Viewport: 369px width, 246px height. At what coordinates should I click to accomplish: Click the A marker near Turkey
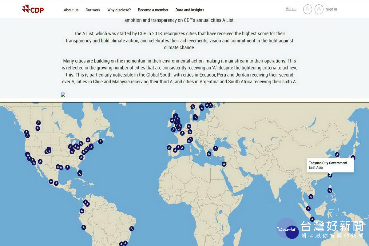click(x=216, y=148)
